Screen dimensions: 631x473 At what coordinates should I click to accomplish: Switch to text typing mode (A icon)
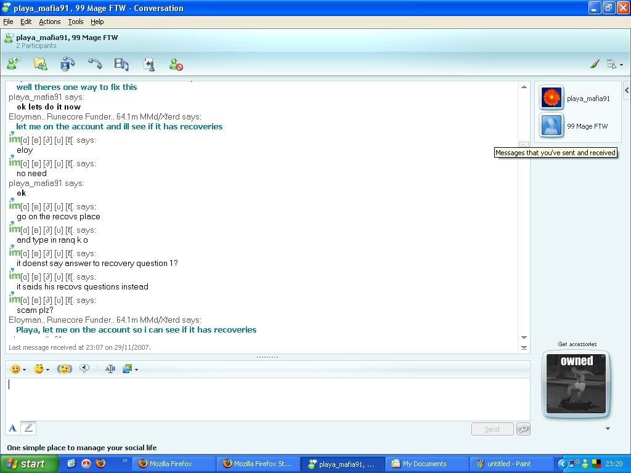pos(12,428)
